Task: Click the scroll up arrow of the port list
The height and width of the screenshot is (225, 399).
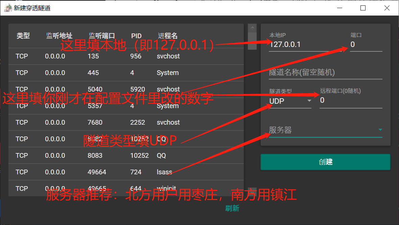Action: (252, 28)
